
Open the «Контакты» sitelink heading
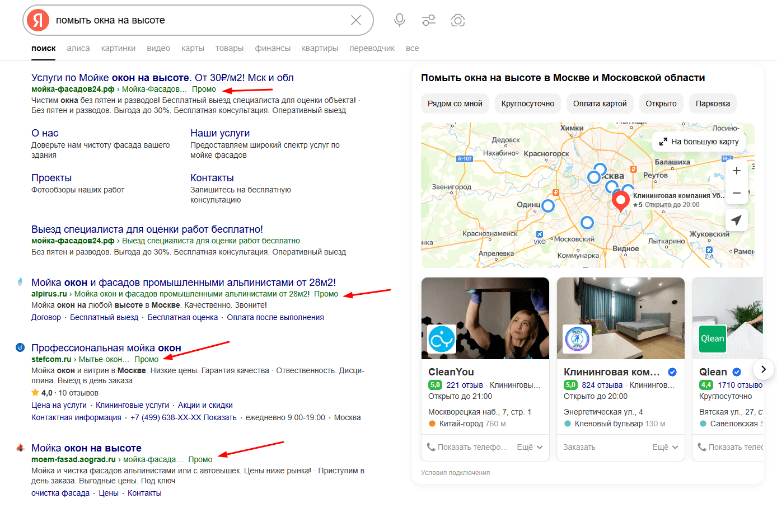coord(212,178)
